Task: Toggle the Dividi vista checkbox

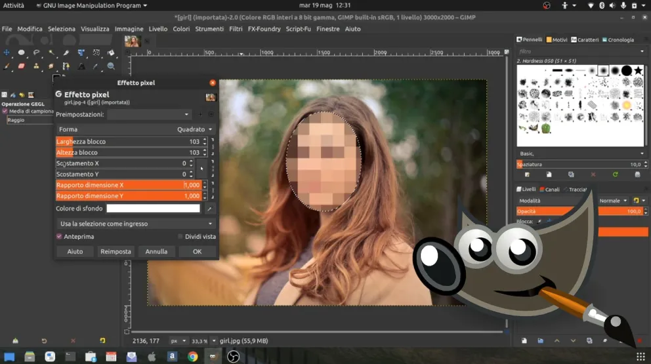Action: click(x=180, y=237)
